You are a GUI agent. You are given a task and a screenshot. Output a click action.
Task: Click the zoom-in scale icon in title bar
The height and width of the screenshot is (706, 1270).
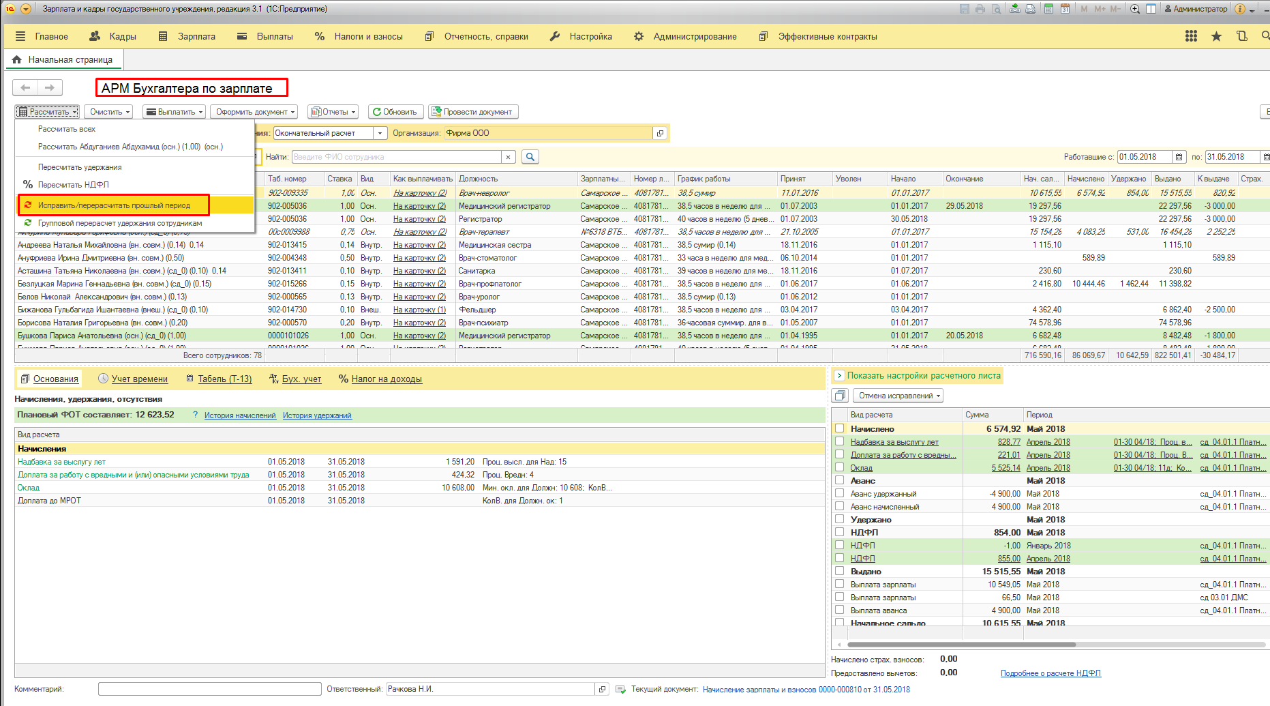tap(1135, 9)
